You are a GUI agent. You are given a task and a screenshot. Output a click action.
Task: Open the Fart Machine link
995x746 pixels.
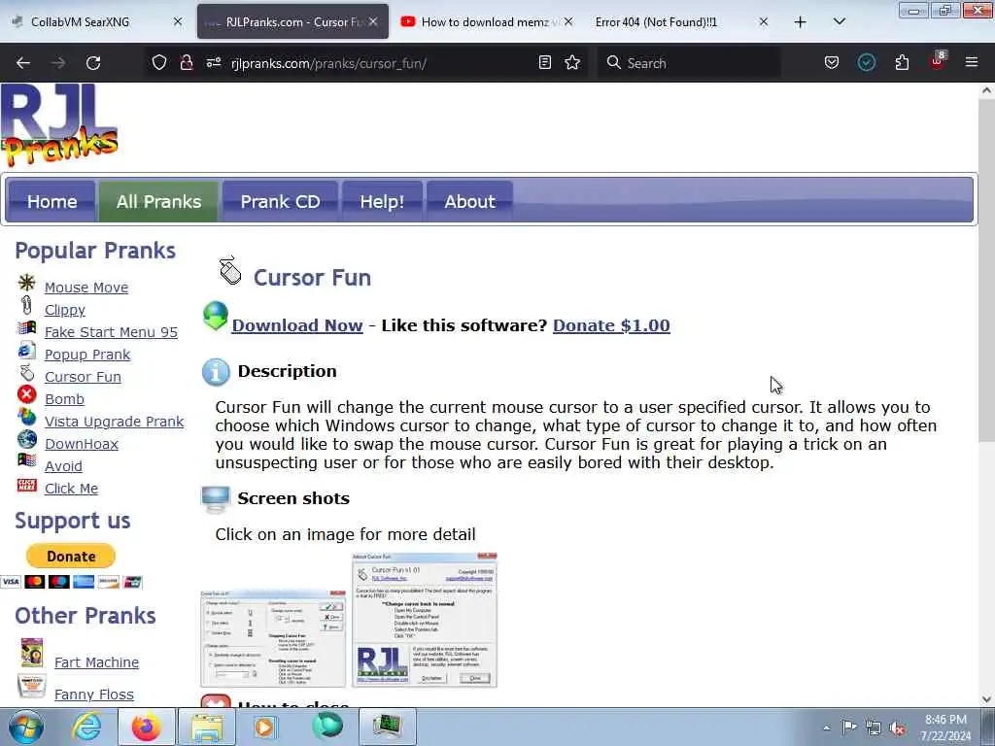pos(96,662)
